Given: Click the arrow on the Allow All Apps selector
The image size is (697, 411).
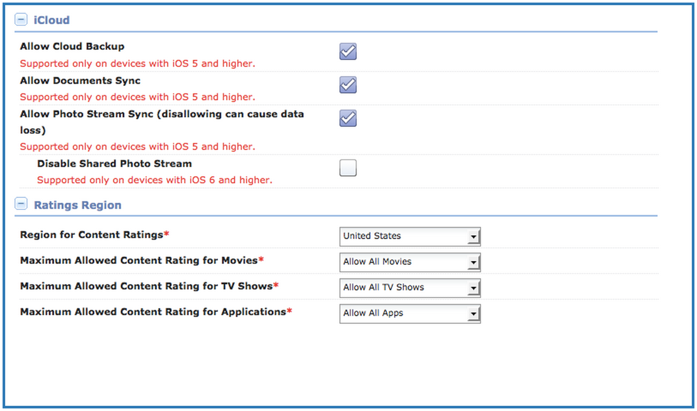Looking at the screenshot, I should (473, 313).
